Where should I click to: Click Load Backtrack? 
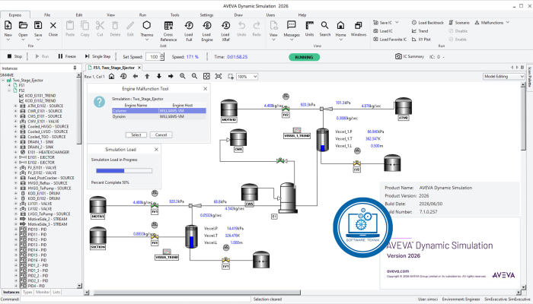point(428,23)
